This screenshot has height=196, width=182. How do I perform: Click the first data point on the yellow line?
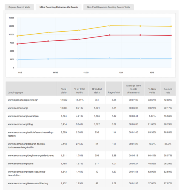click(x=17, y=36)
